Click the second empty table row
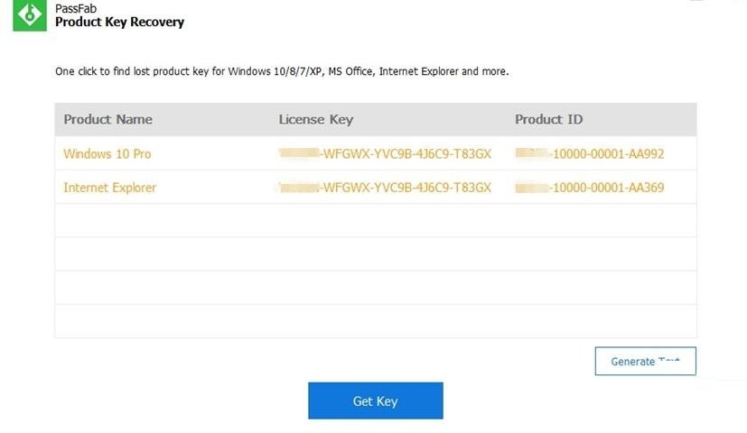 (x=375, y=254)
